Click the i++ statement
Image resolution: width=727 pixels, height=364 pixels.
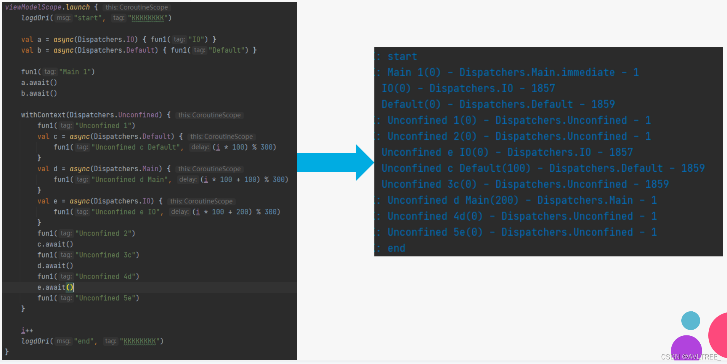[27, 330]
